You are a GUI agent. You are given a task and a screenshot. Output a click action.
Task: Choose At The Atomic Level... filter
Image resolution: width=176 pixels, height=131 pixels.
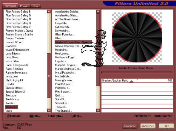(68, 19)
